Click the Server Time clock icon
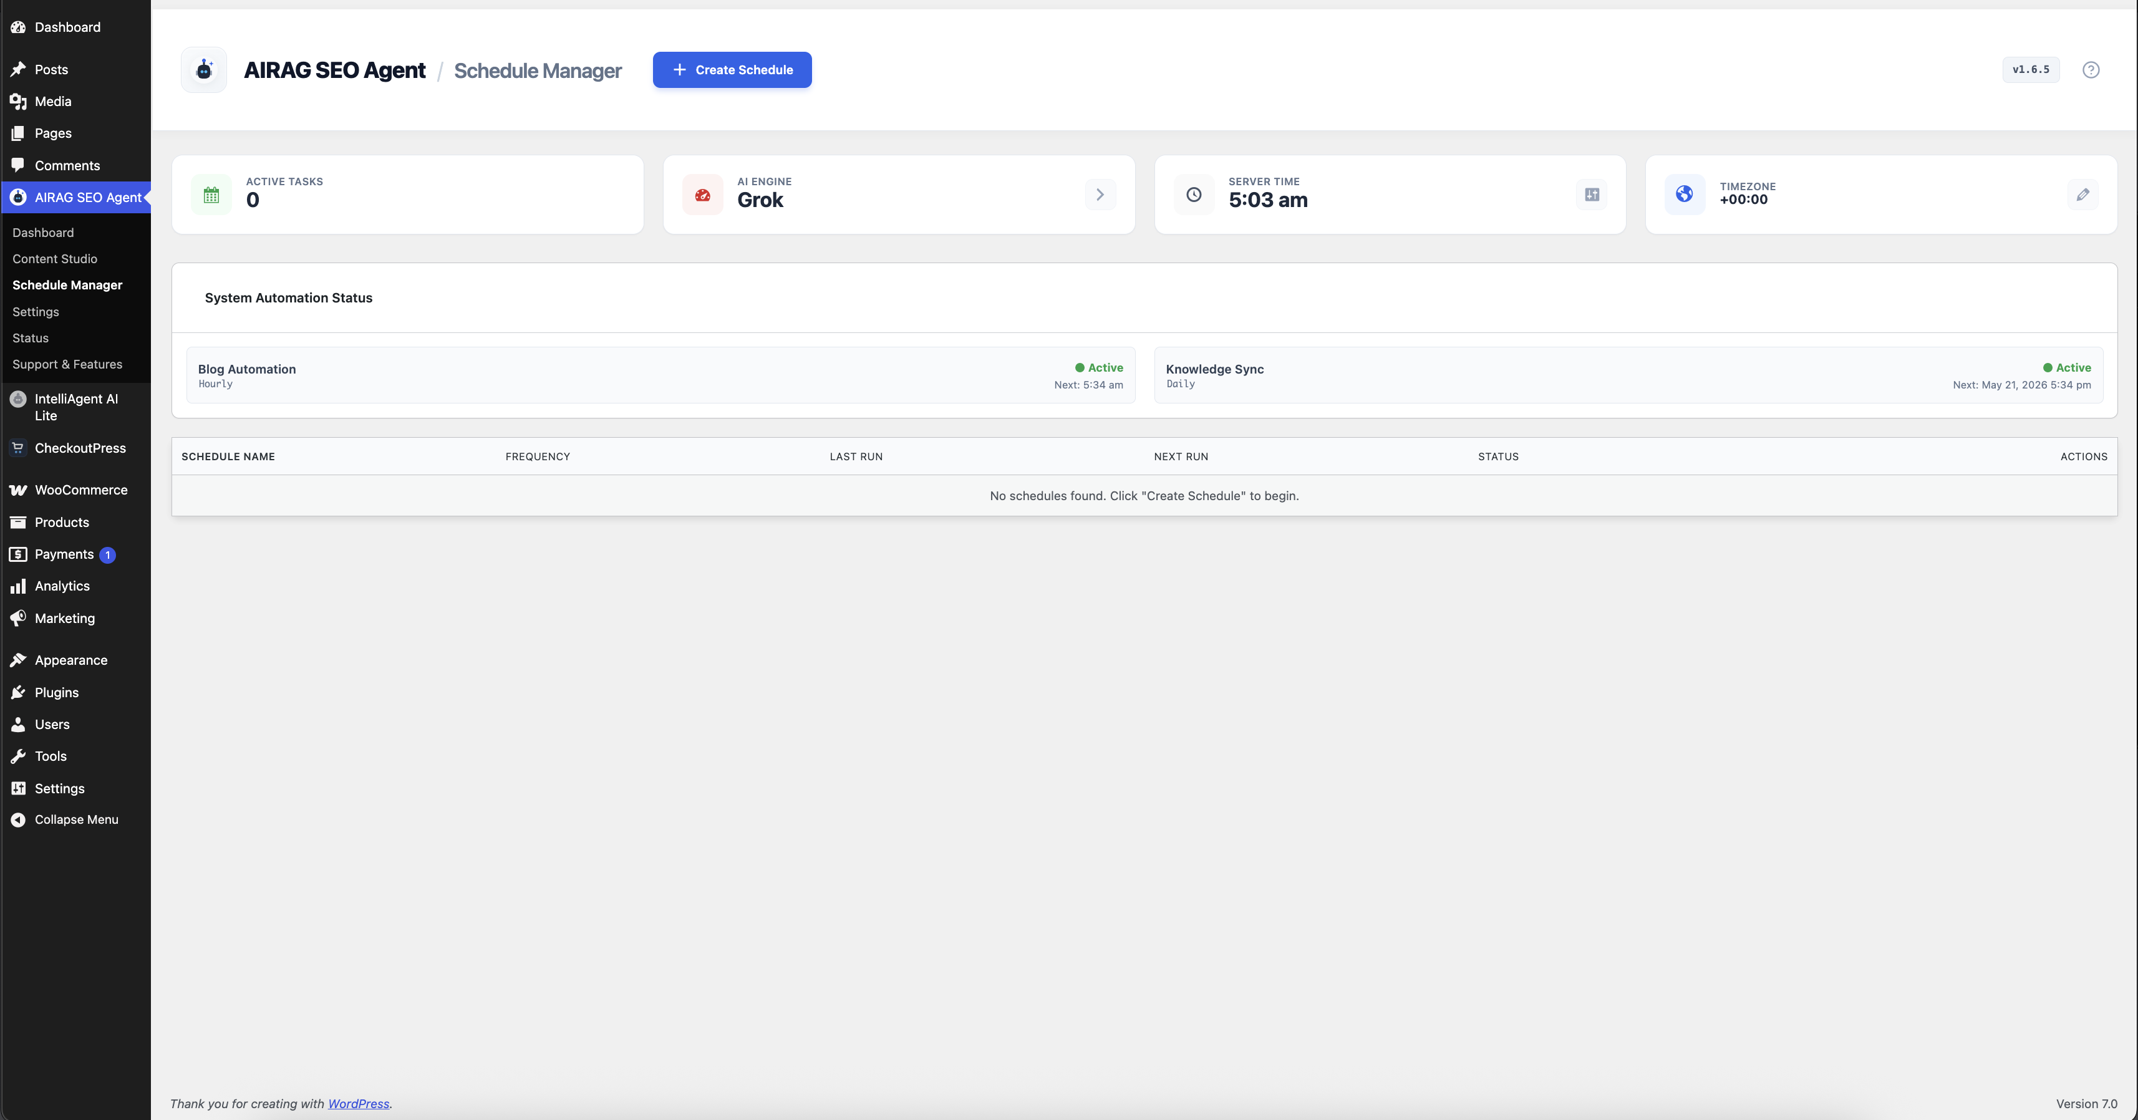The width and height of the screenshot is (2138, 1120). coord(1194,195)
